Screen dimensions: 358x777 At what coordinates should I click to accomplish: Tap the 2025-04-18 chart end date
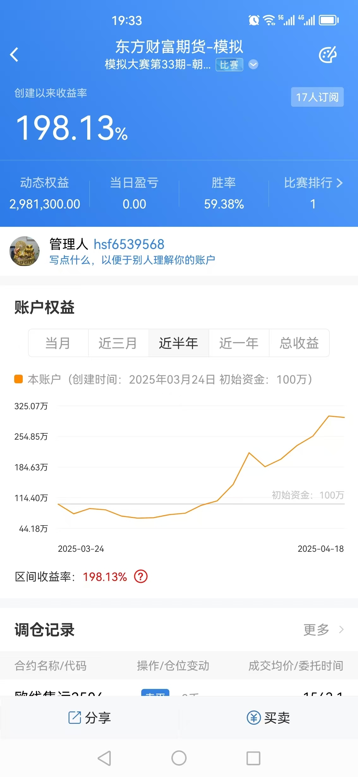click(x=321, y=549)
